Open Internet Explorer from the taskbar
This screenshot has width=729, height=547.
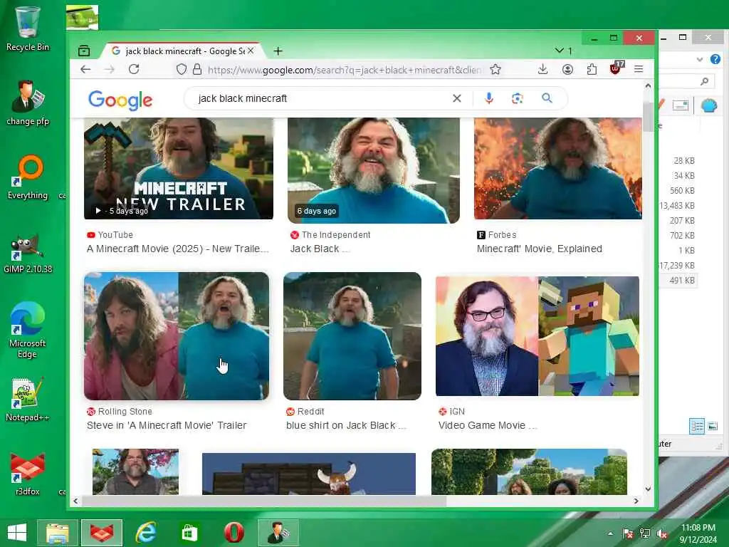coord(145,533)
